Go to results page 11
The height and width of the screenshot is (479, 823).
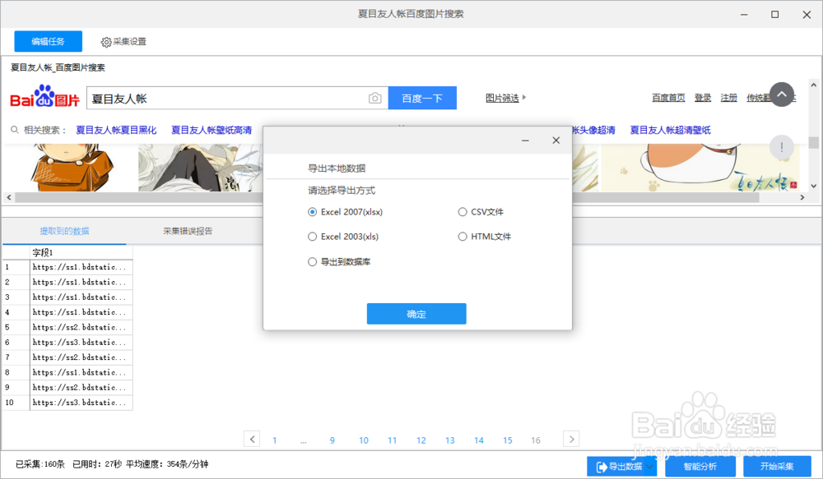[392, 440]
